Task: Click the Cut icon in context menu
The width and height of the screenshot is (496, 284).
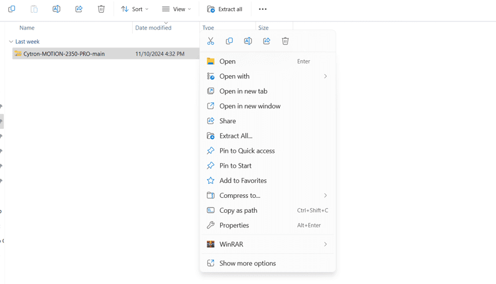Action: coord(211,41)
